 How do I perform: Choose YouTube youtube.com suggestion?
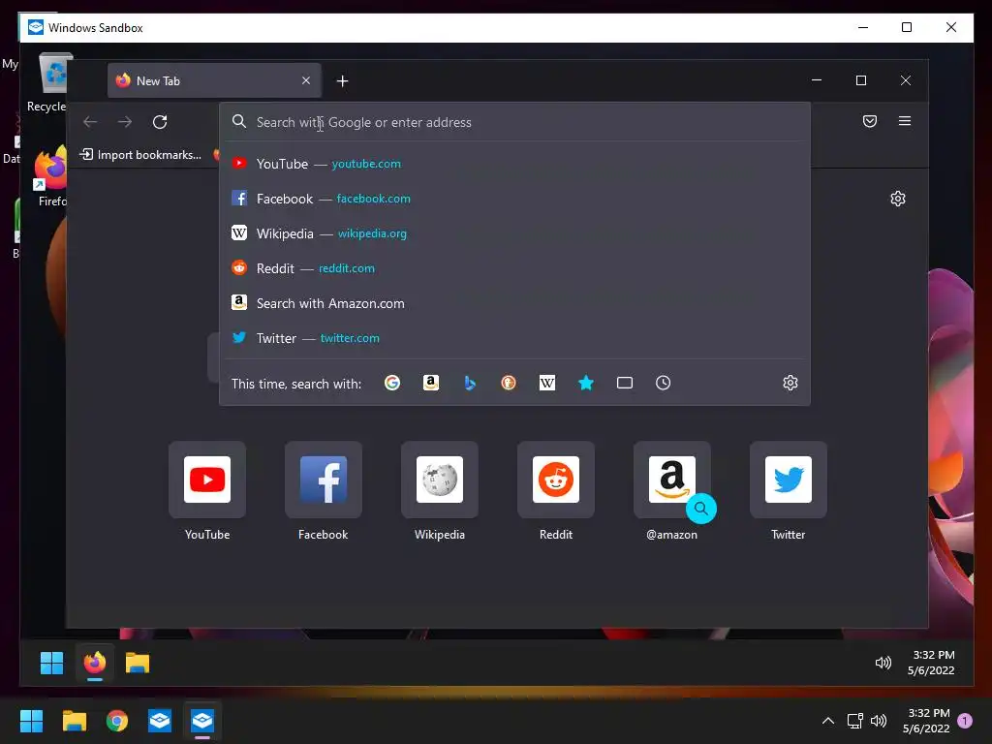point(514,164)
